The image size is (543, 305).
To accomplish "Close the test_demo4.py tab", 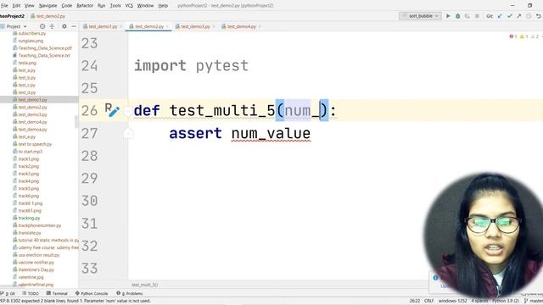I will tap(260, 26).
